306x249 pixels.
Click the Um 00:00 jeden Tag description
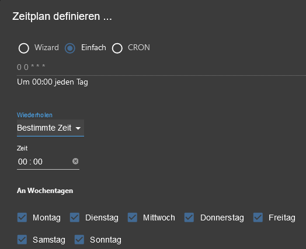click(x=53, y=82)
